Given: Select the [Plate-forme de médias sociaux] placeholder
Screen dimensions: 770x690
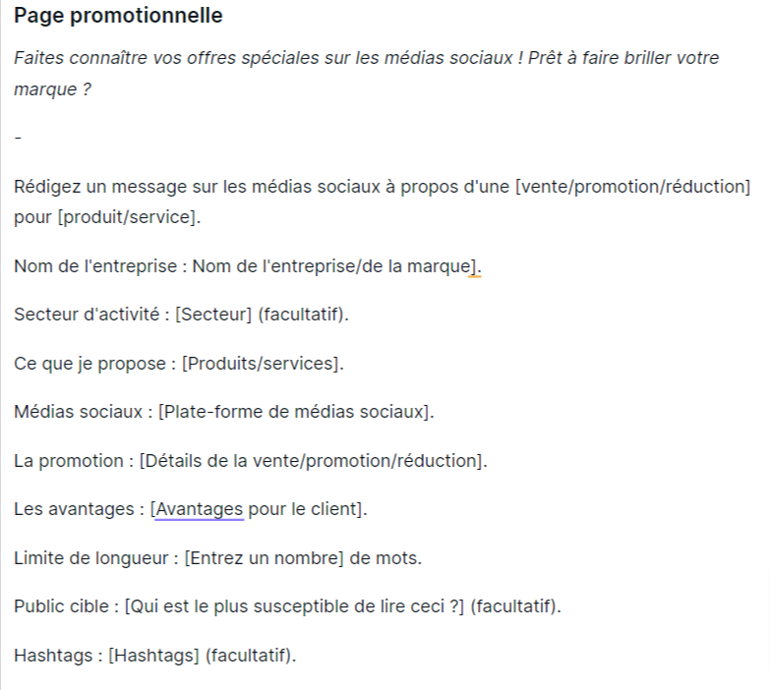Looking at the screenshot, I should 295,412.
